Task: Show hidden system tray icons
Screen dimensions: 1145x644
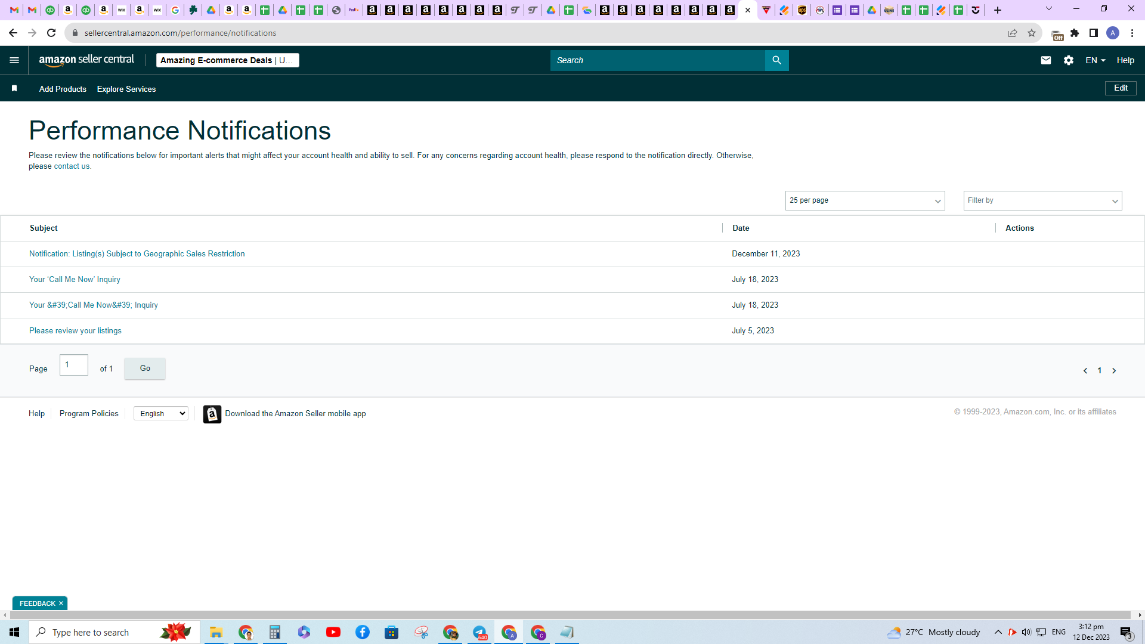Action: (x=998, y=632)
